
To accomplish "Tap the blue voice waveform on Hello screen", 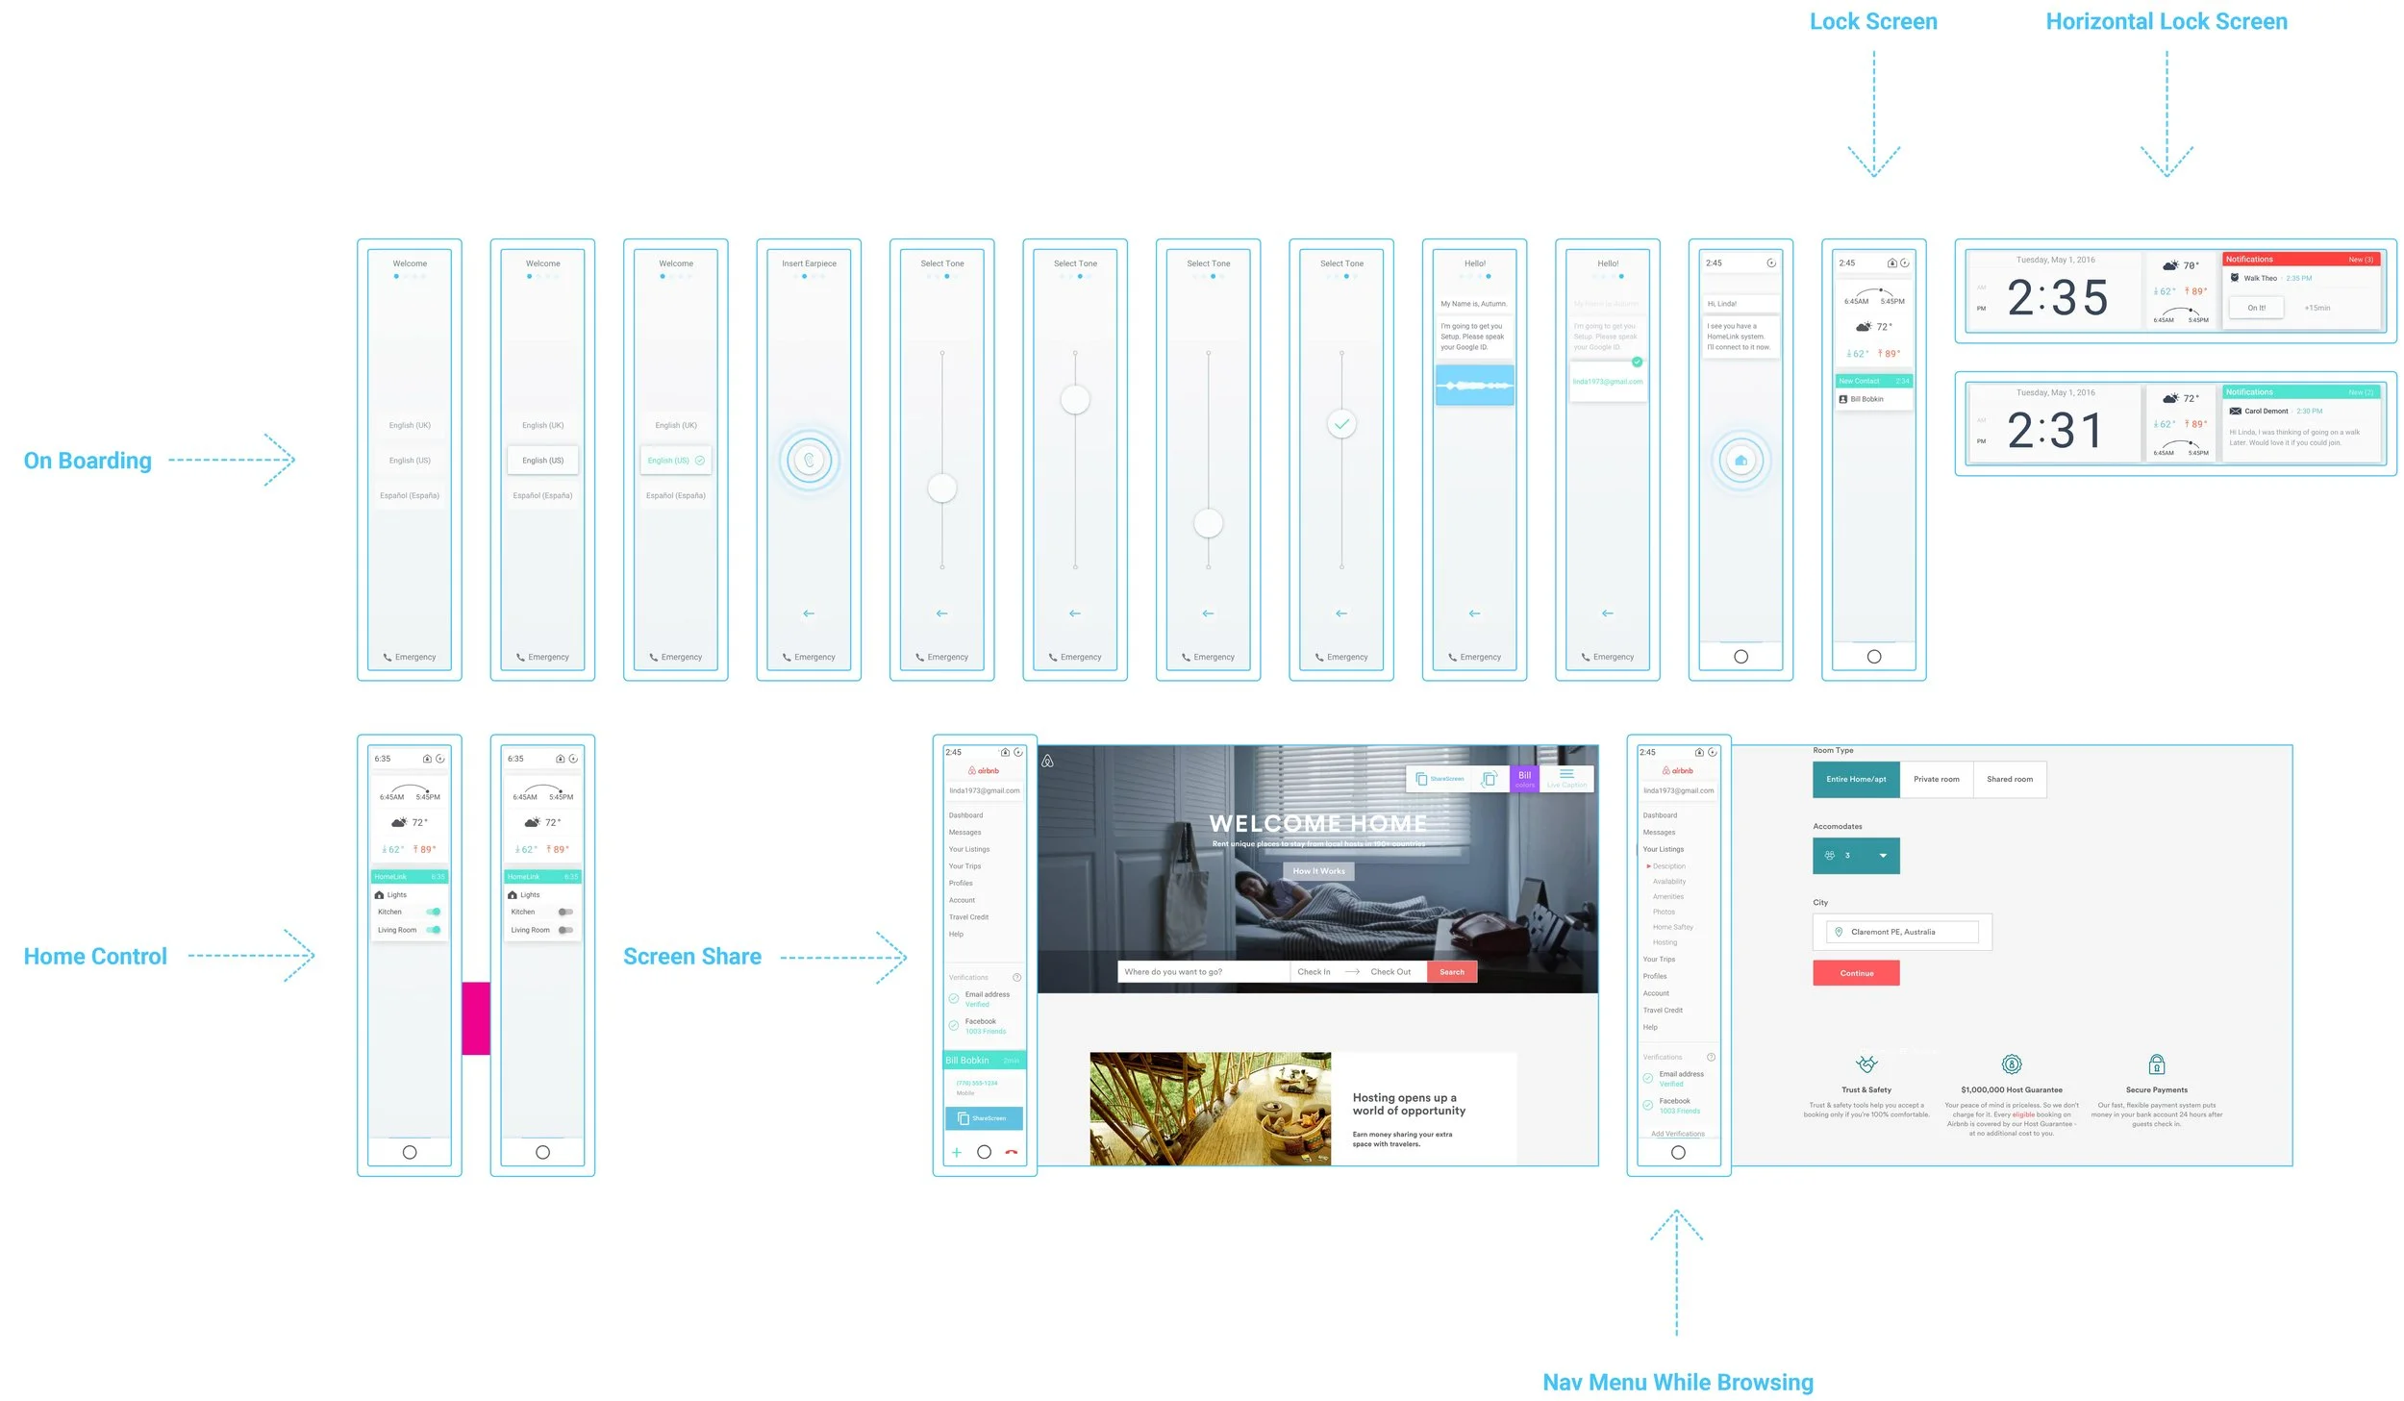I will tap(1474, 385).
